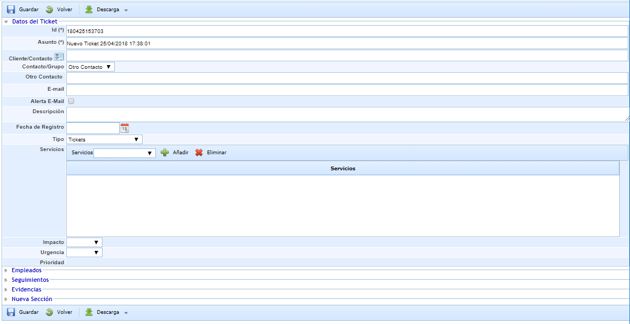Click the Volver icon in bottom toolbar

click(x=50, y=312)
